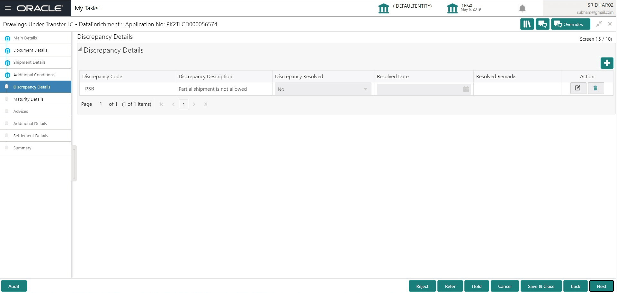Image resolution: width=617 pixels, height=293 pixels.
Task: Click the PK2 branch bank icon
Action: (452, 8)
